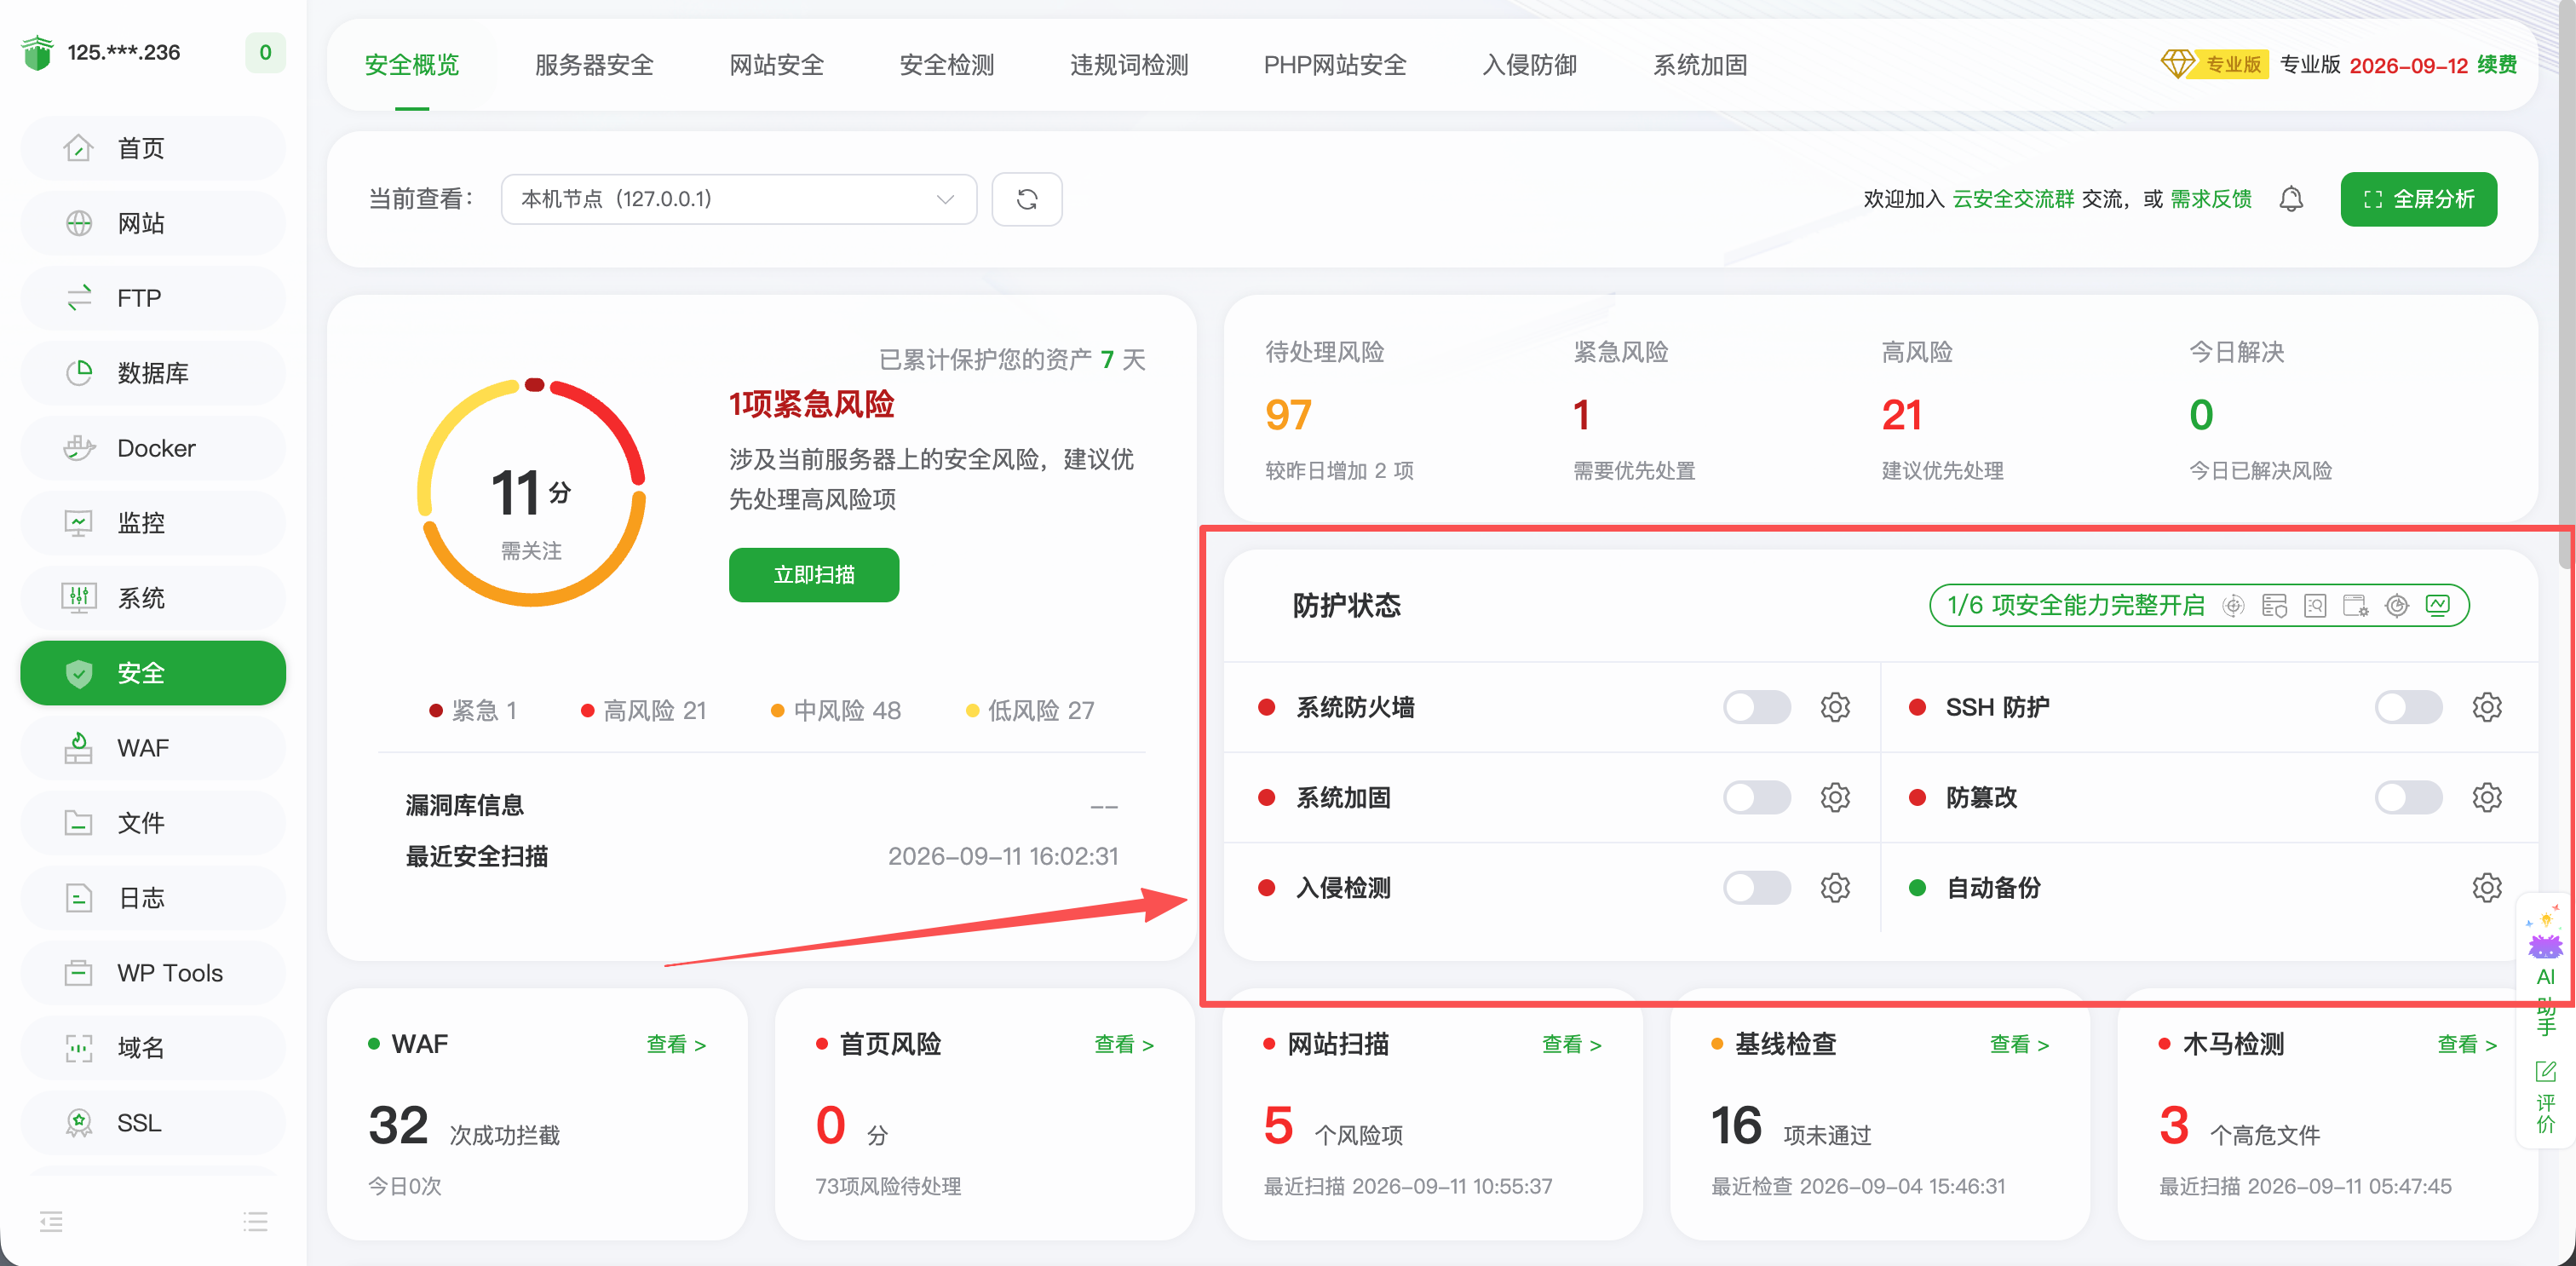
Task: Turn on 系统加固 protection switch
Action: 1756,797
